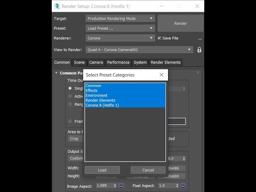Click the Frames text input field
The image size is (256, 192).
click(x=177, y=121)
